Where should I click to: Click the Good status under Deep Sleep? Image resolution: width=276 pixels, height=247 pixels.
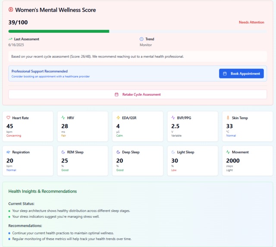pos(120,170)
